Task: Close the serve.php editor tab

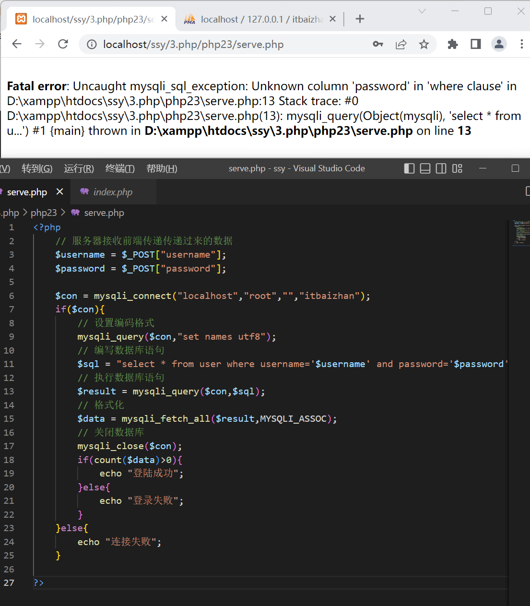Action: point(59,192)
